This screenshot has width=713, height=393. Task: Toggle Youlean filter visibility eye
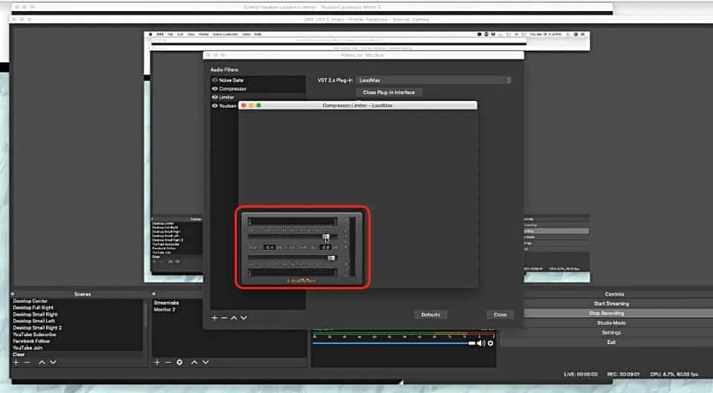point(215,106)
